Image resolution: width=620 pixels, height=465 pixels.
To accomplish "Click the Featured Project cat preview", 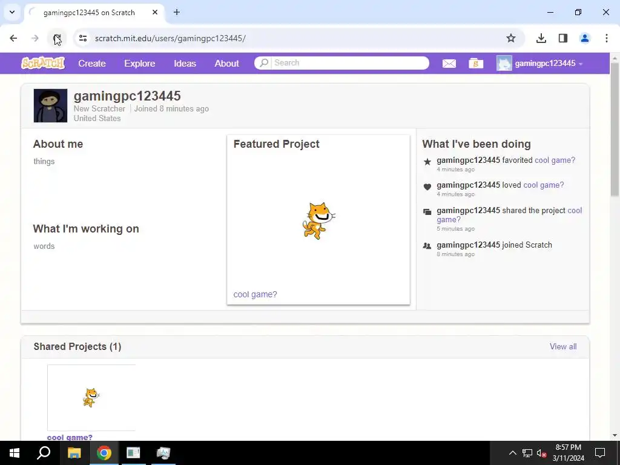I will point(318,220).
